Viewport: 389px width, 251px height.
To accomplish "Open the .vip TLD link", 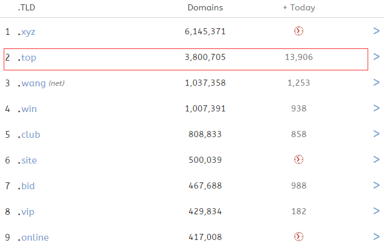I will pos(26,212).
